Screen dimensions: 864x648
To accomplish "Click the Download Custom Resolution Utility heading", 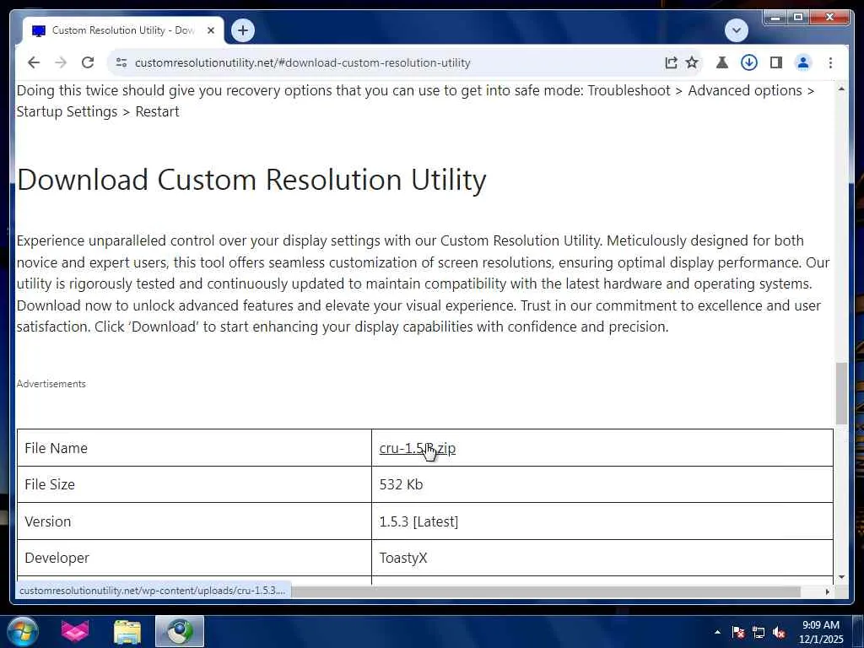I will [x=251, y=181].
